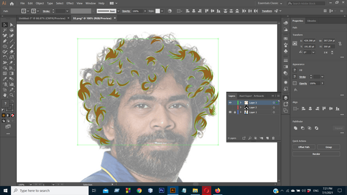Screen dimensions: 347x195
Task: Open Photoshop from the Windows taskbar
Action: (162, 190)
